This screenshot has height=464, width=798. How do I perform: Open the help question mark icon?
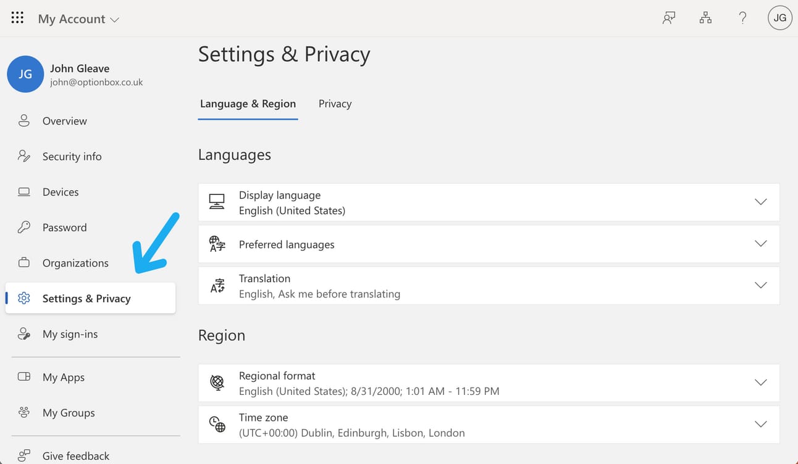[743, 18]
